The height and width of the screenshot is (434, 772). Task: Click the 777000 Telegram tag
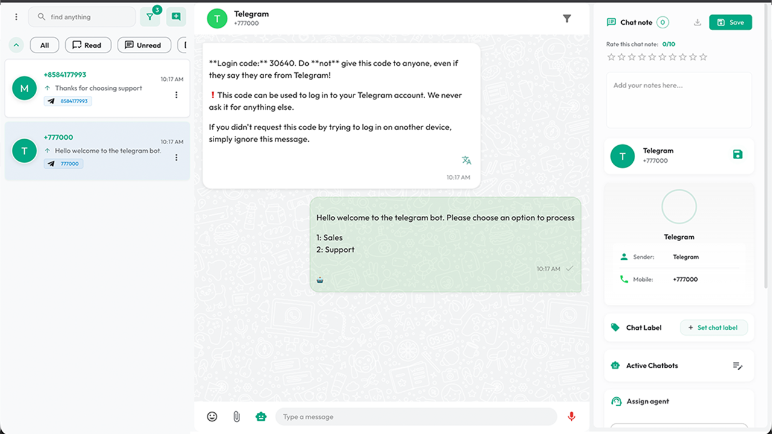click(63, 164)
